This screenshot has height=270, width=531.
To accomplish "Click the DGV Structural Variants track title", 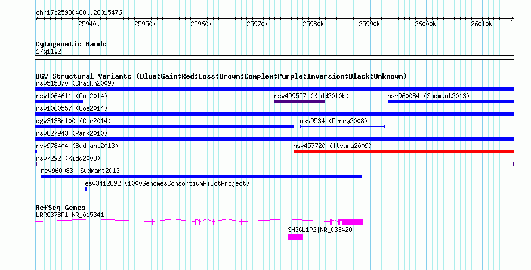I will [221, 76].
